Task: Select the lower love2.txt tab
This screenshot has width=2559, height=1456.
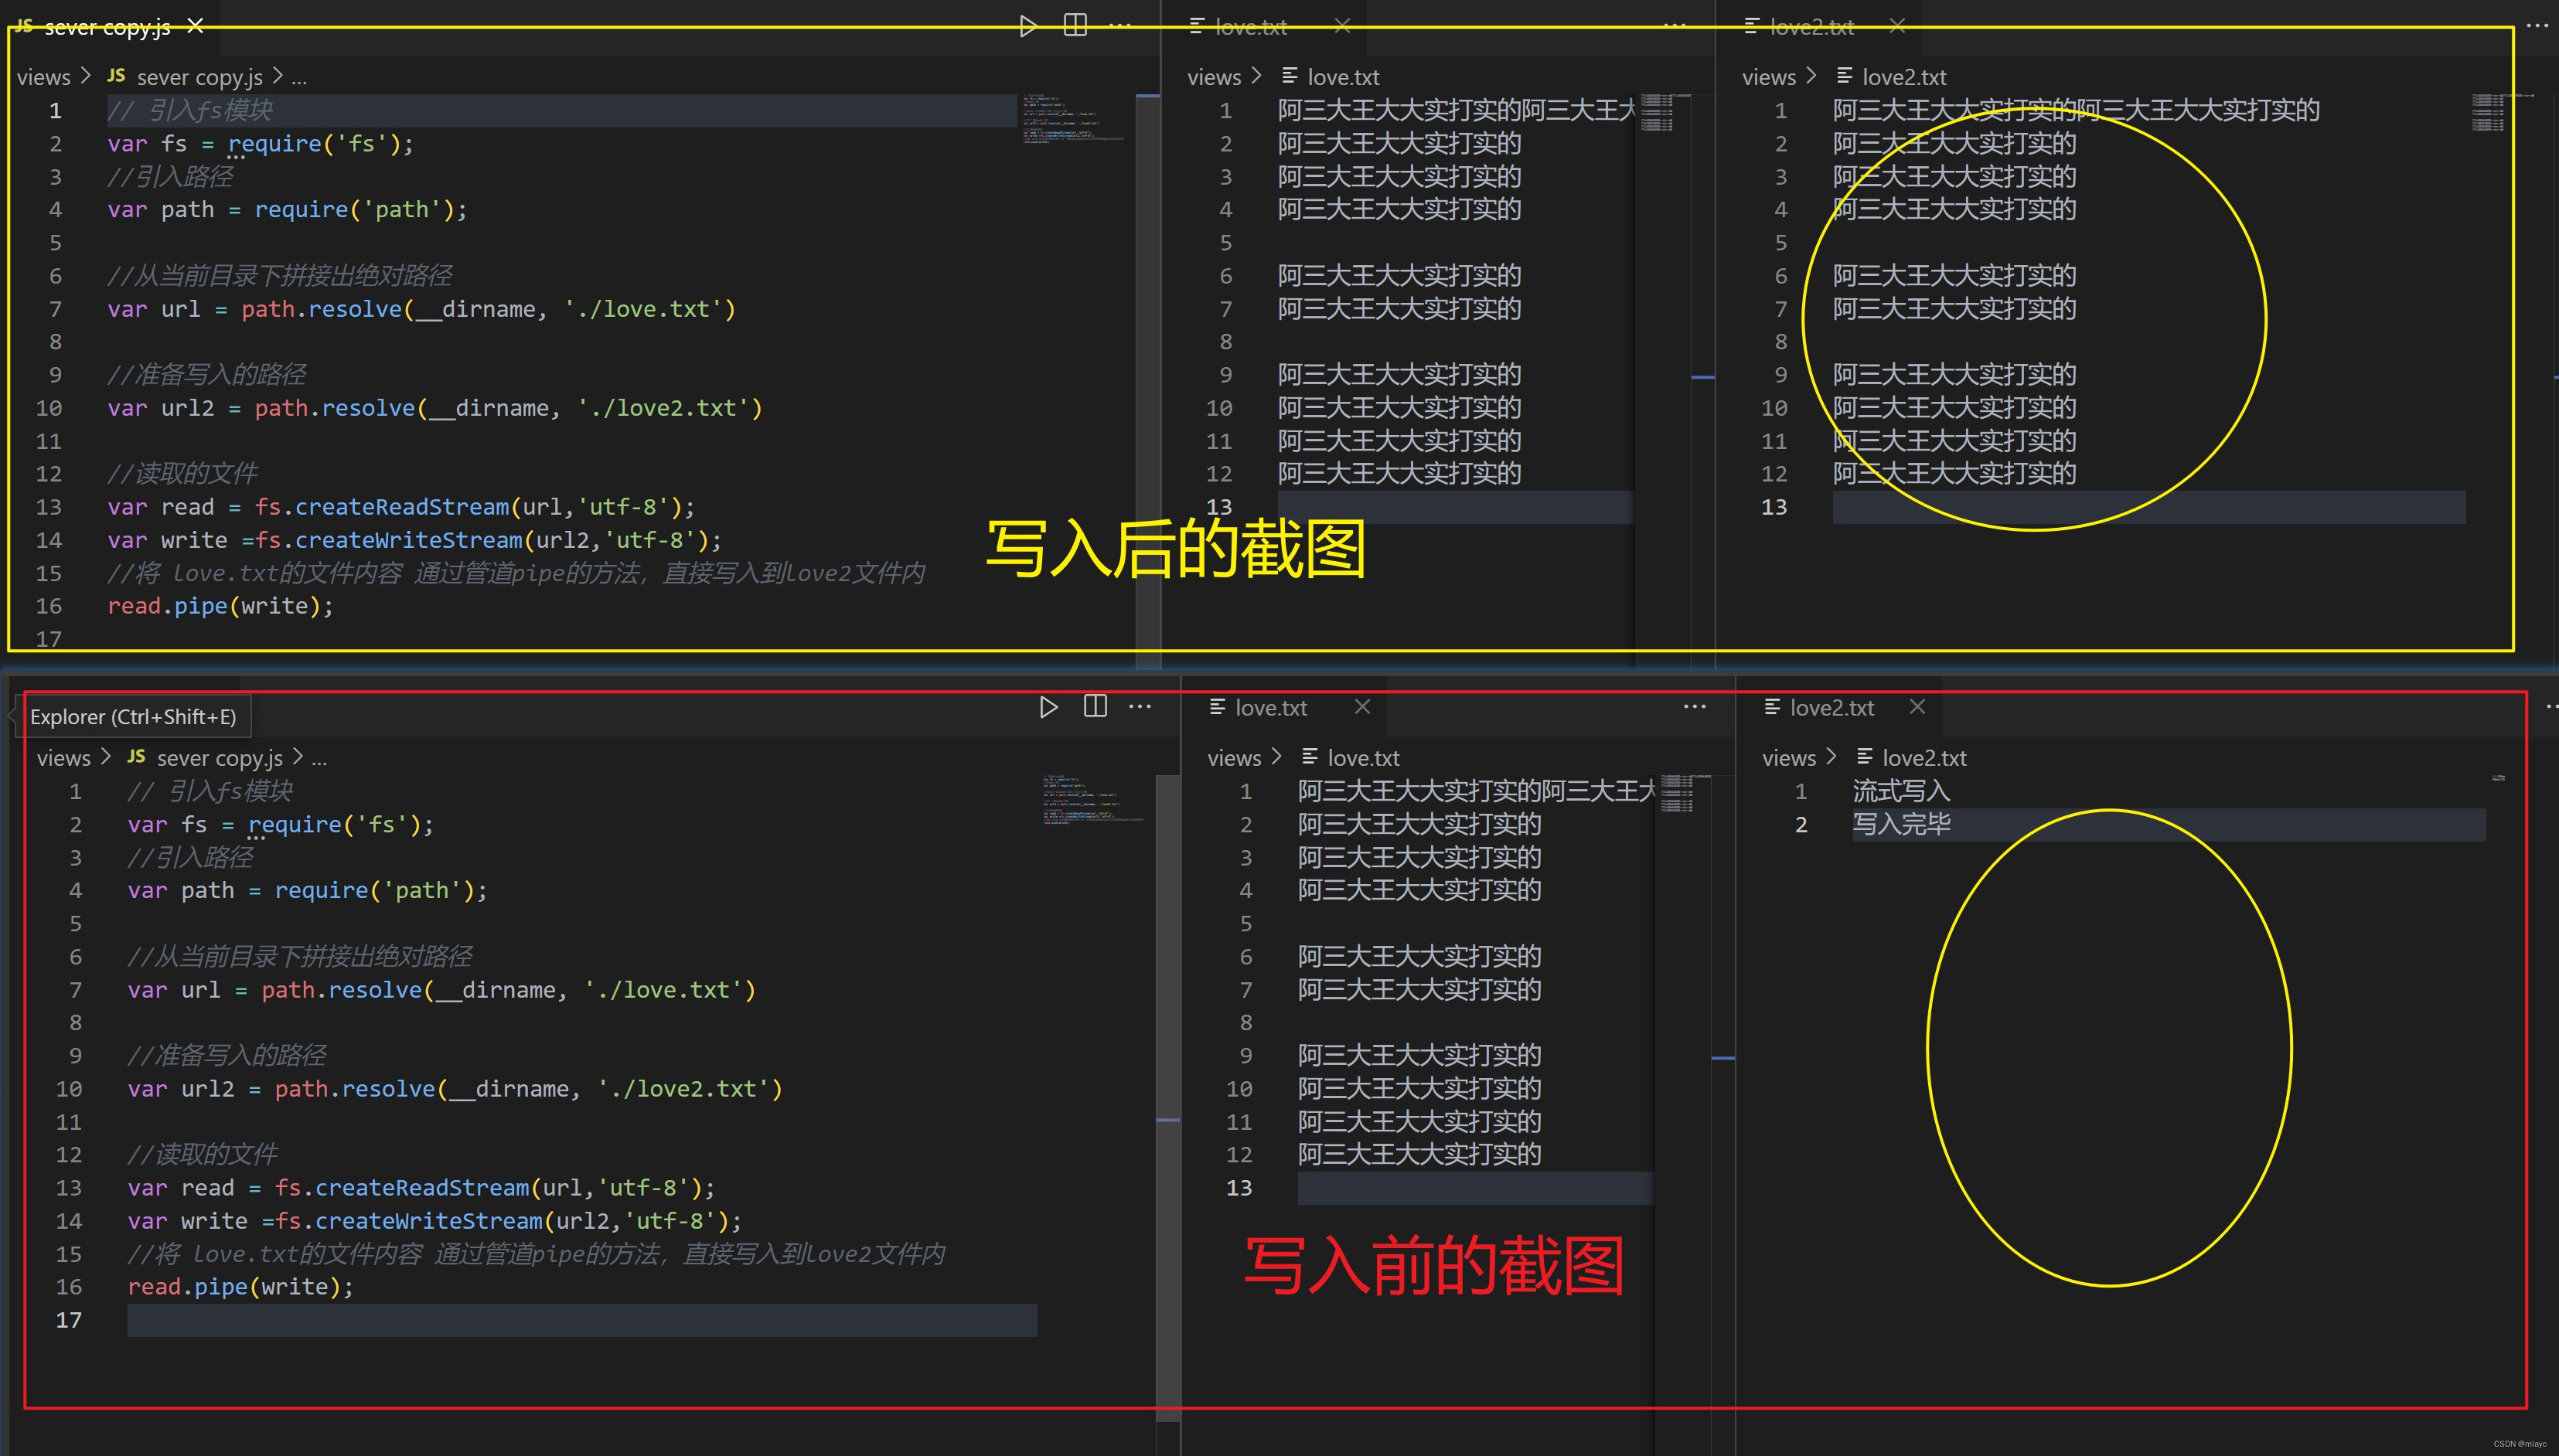Action: (x=1831, y=708)
